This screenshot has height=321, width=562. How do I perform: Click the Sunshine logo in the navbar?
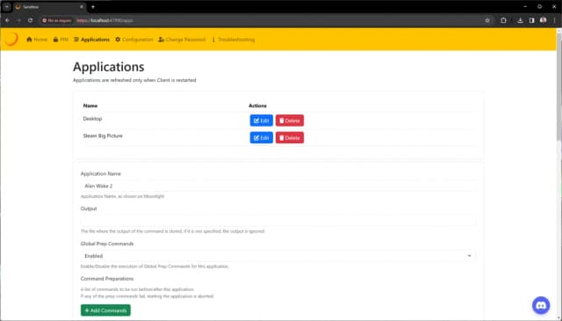pos(11,40)
